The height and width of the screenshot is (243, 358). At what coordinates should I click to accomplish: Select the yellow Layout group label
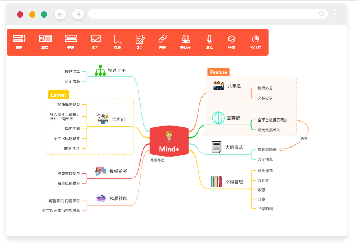pyautogui.click(x=58, y=95)
